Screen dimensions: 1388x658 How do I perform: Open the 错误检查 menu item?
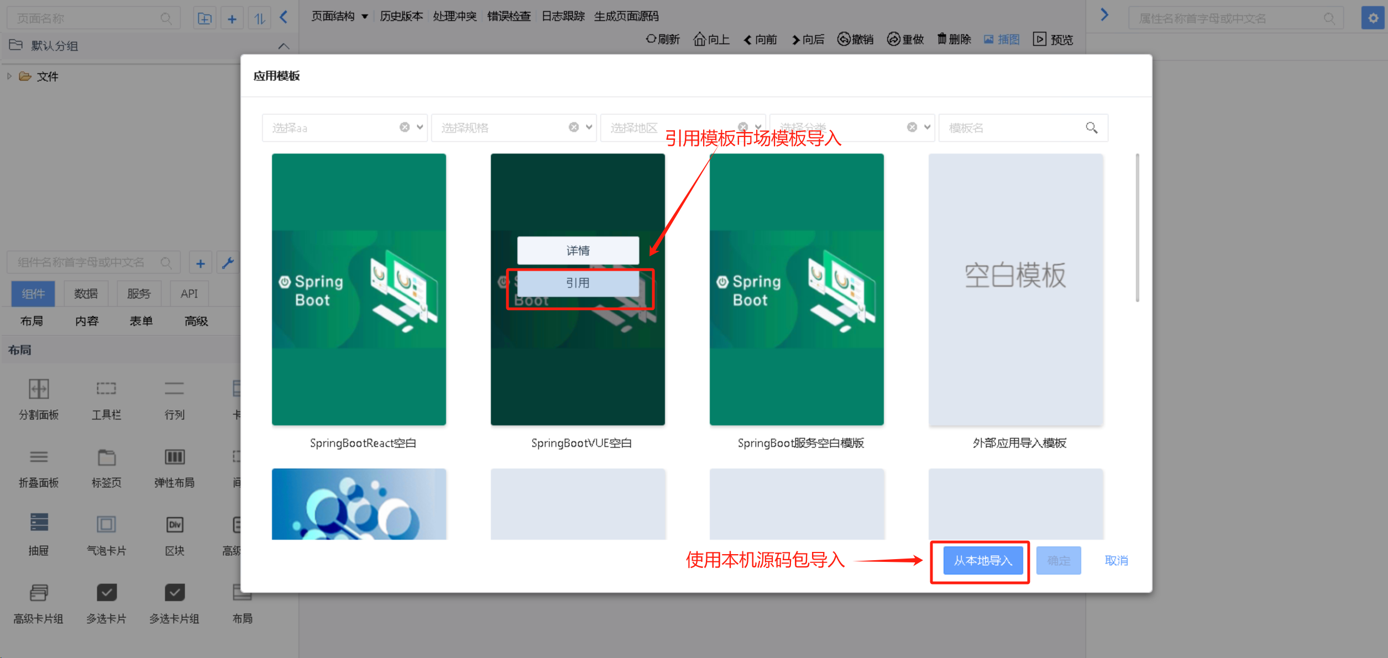(509, 16)
